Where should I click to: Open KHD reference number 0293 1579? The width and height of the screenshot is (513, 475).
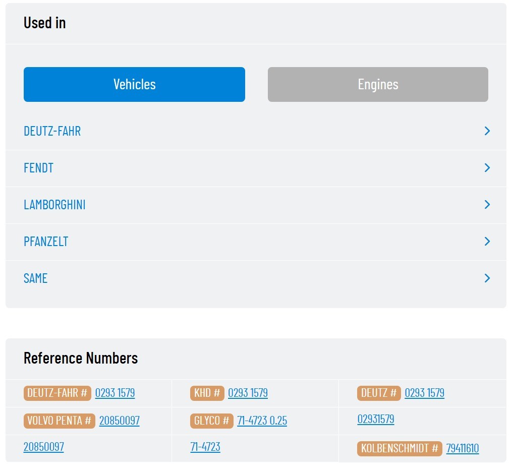click(248, 393)
